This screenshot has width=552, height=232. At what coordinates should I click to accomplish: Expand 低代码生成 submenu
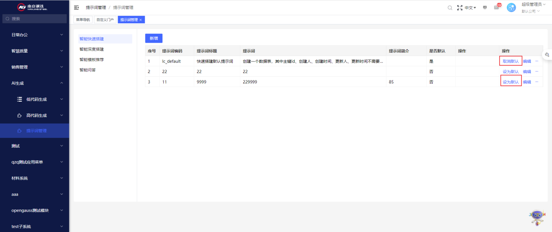point(34,99)
